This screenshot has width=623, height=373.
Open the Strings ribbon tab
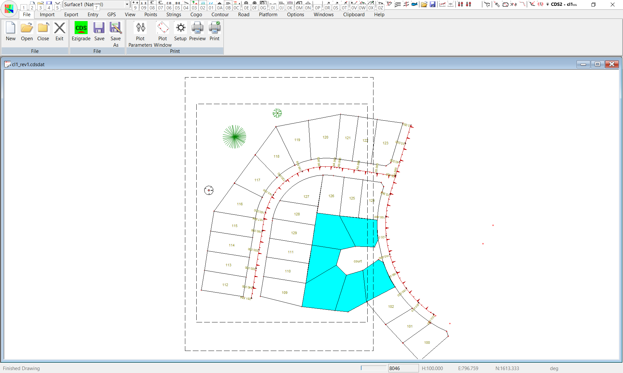point(174,15)
